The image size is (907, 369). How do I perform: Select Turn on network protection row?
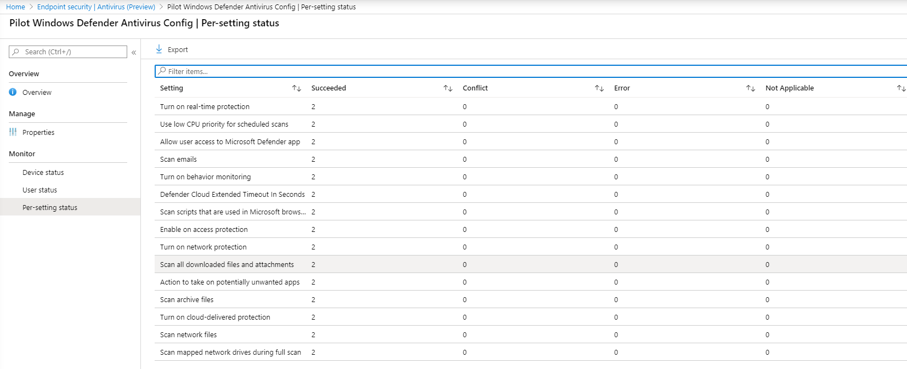[203, 247]
